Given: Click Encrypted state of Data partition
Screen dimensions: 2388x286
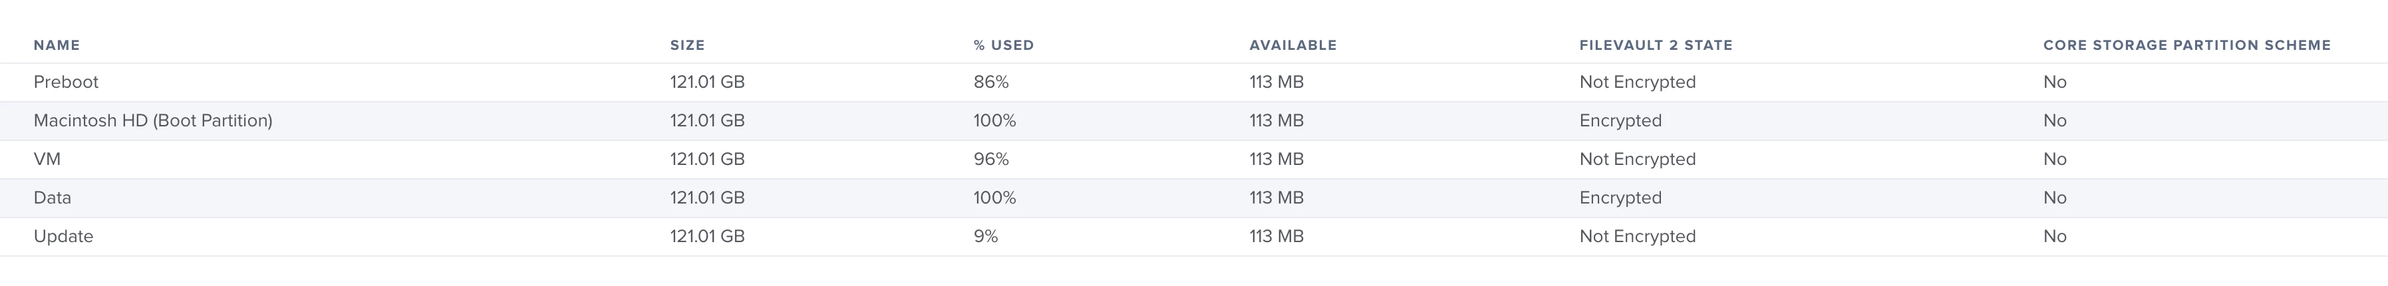Looking at the screenshot, I should click(x=1620, y=198).
